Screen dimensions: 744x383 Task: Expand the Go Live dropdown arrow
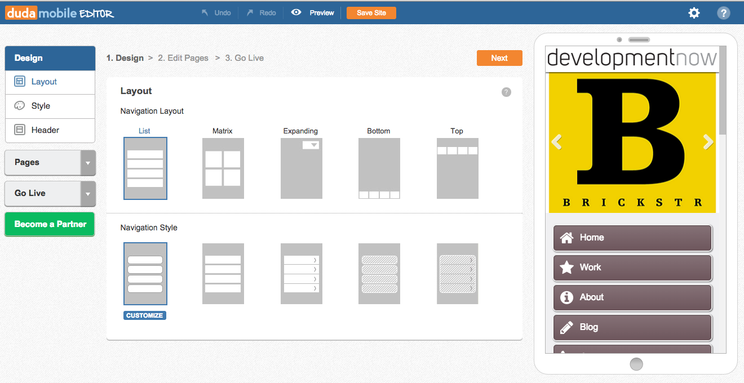coord(88,194)
